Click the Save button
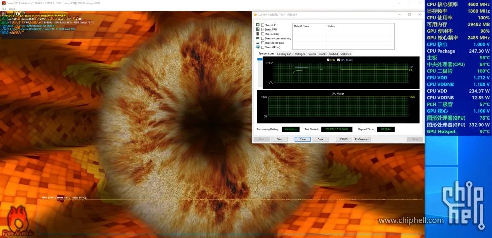The image size is (492, 238). click(321, 139)
